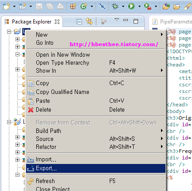Choose Copy from context menu
The image size is (192, 191).
click(96, 83)
